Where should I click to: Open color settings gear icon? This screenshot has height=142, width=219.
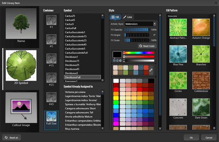(x=120, y=61)
